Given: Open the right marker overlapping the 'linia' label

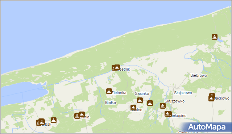Looking at the screenshot, I should [82, 114].
